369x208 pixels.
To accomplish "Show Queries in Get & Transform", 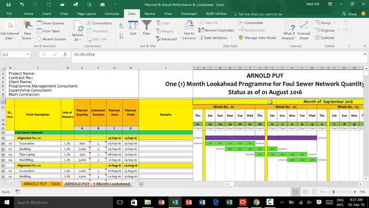I will [x=50, y=23].
